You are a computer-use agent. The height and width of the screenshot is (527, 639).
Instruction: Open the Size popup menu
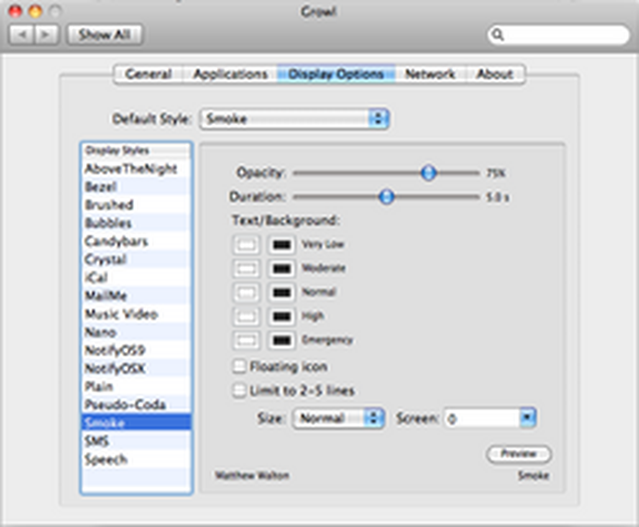pyautogui.click(x=338, y=418)
